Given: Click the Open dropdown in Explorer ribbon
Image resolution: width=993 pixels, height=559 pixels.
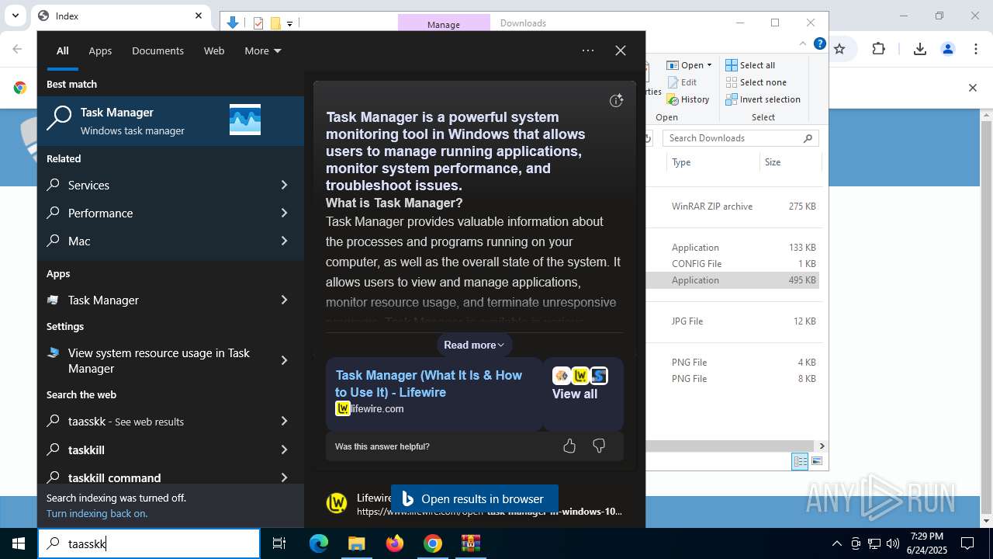Looking at the screenshot, I should [x=689, y=65].
